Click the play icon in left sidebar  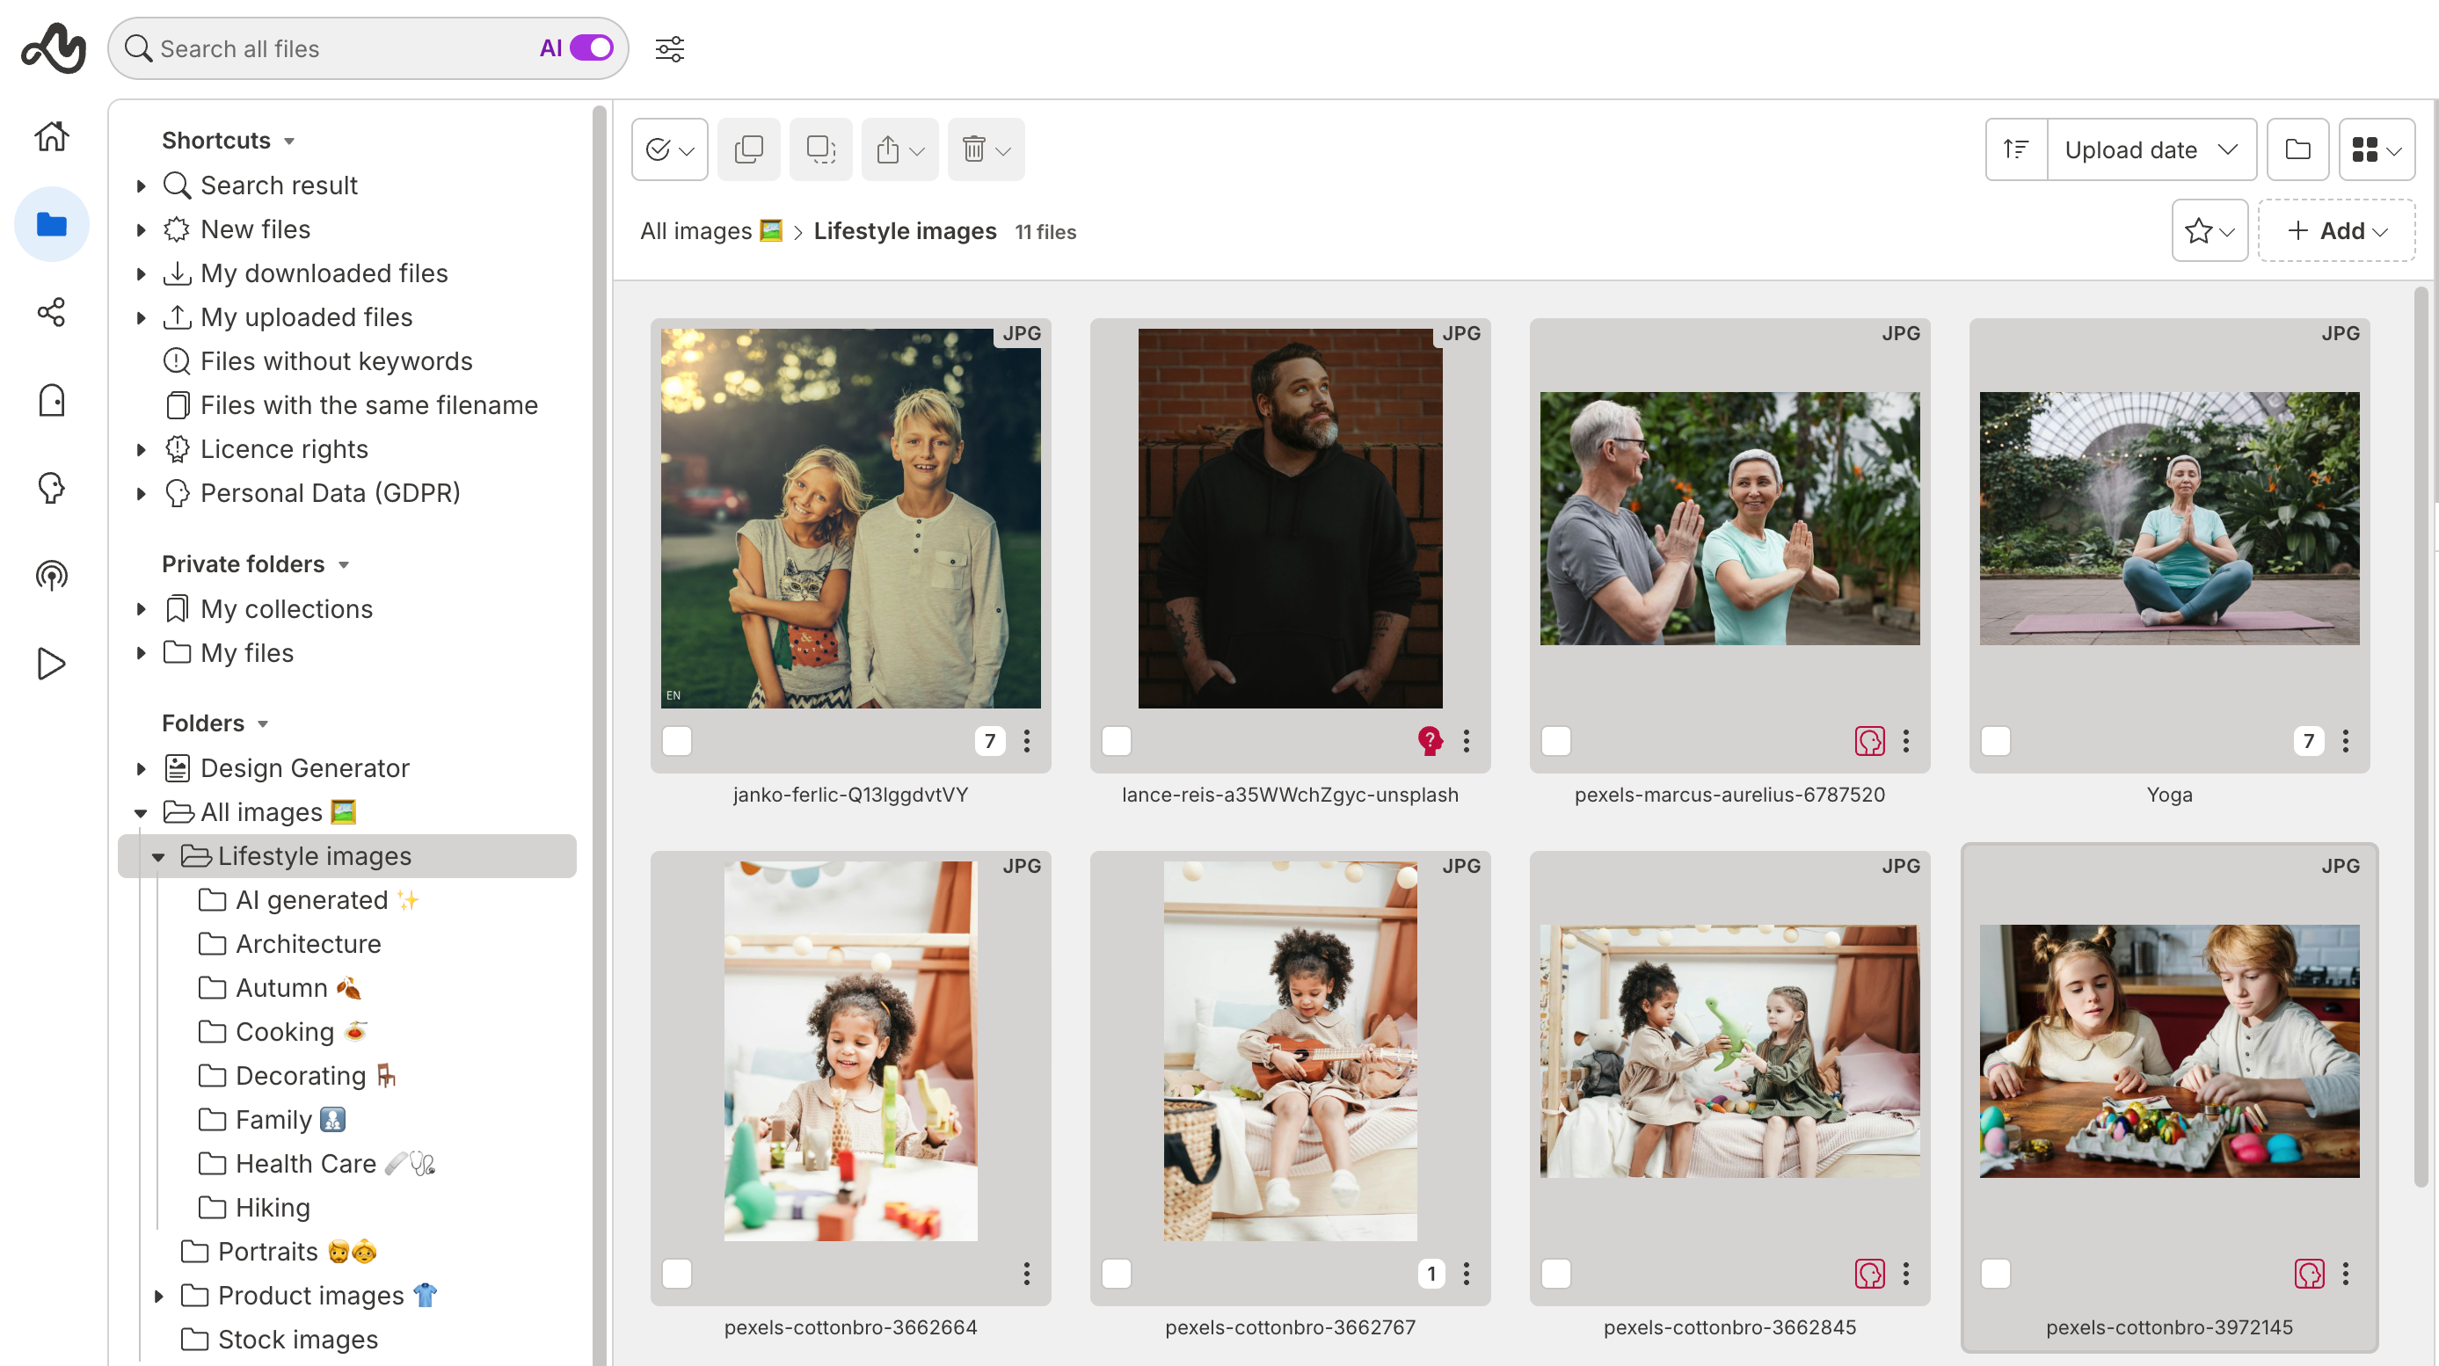(x=51, y=664)
